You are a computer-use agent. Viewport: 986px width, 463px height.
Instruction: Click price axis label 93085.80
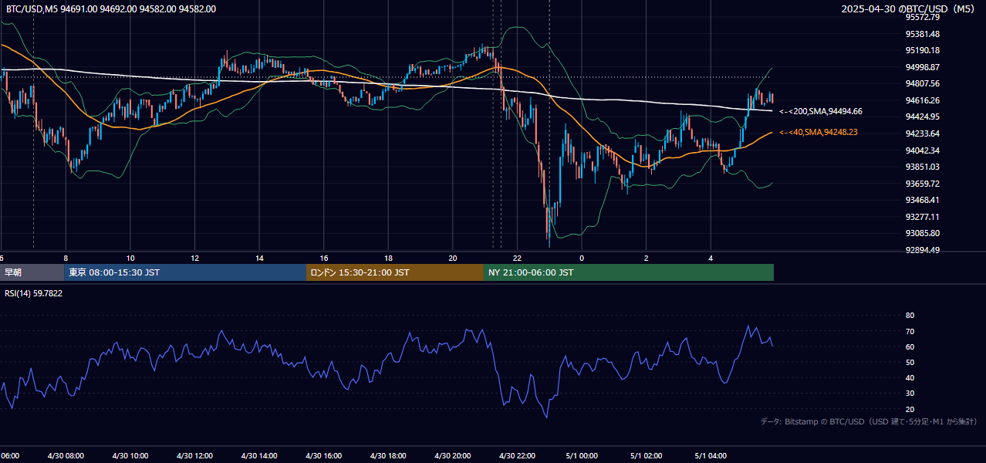pyautogui.click(x=923, y=233)
